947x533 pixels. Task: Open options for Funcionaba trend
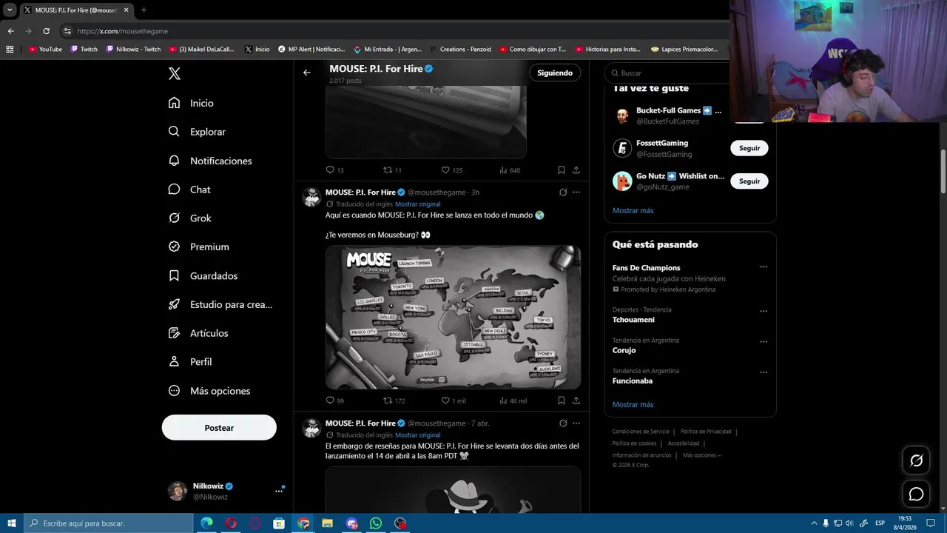[x=764, y=372]
